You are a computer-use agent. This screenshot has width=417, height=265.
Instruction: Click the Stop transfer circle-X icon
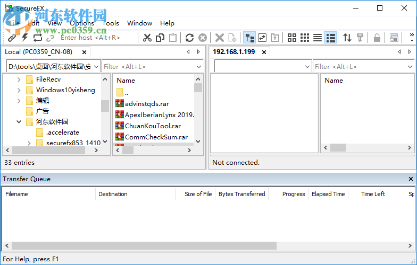[203, 38]
